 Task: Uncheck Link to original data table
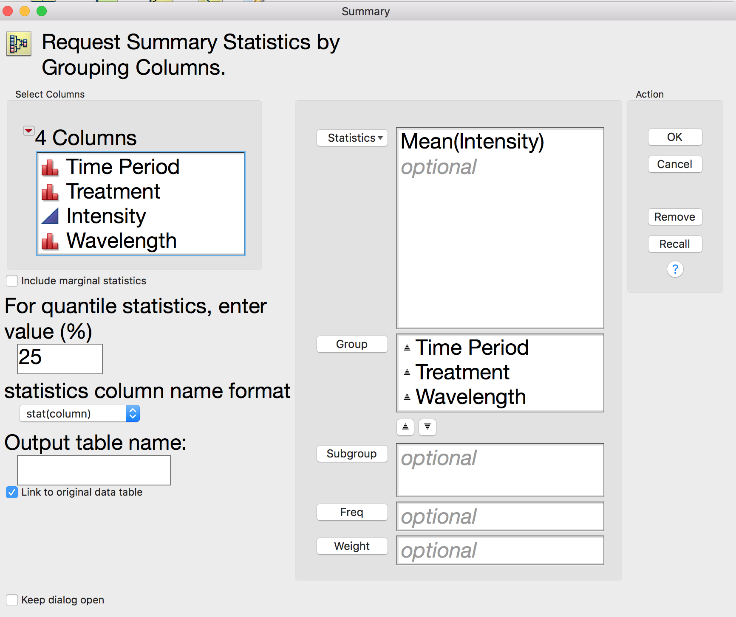coord(12,492)
